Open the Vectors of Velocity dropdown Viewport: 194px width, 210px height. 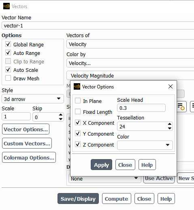pos(130,44)
